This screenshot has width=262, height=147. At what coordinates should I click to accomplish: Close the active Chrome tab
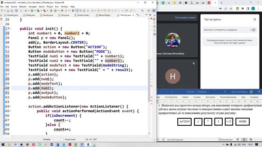[x=215, y=3]
